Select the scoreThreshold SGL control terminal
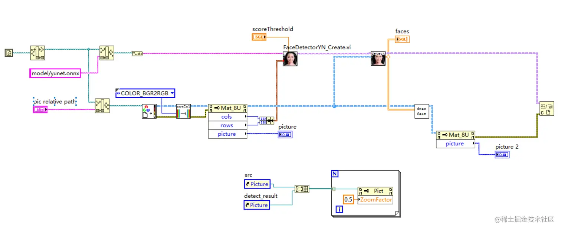This screenshot has width=561, height=230. [259, 37]
